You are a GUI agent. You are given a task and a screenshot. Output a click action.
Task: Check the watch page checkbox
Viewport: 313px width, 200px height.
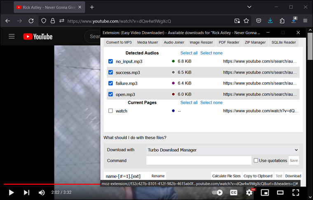[x=111, y=110]
